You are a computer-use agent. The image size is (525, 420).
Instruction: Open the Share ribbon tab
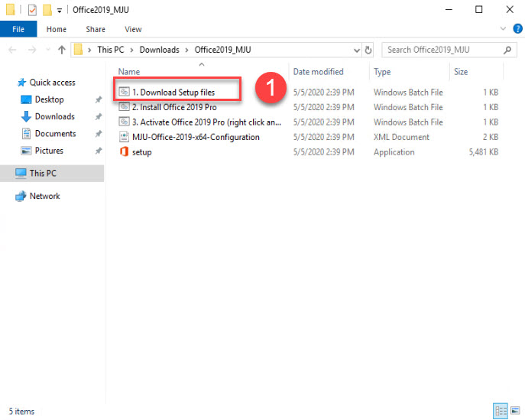click(96, 29)
